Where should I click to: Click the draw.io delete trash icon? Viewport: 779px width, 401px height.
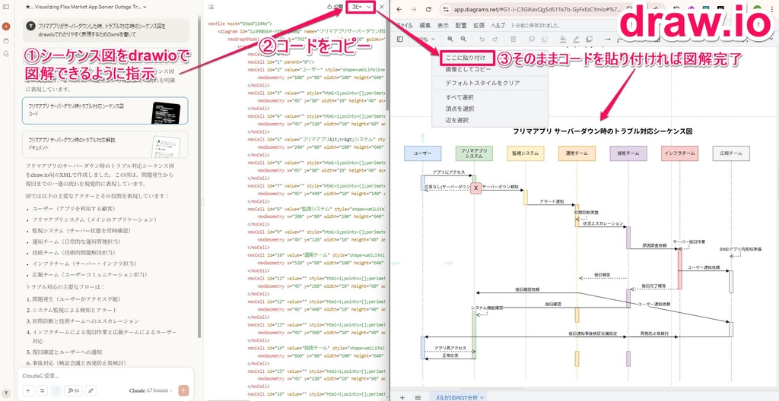tap(513, 39)
